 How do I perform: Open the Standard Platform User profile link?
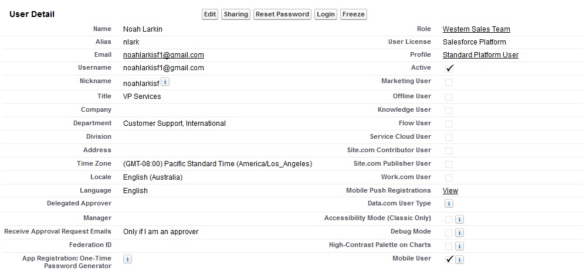[480, 55]
